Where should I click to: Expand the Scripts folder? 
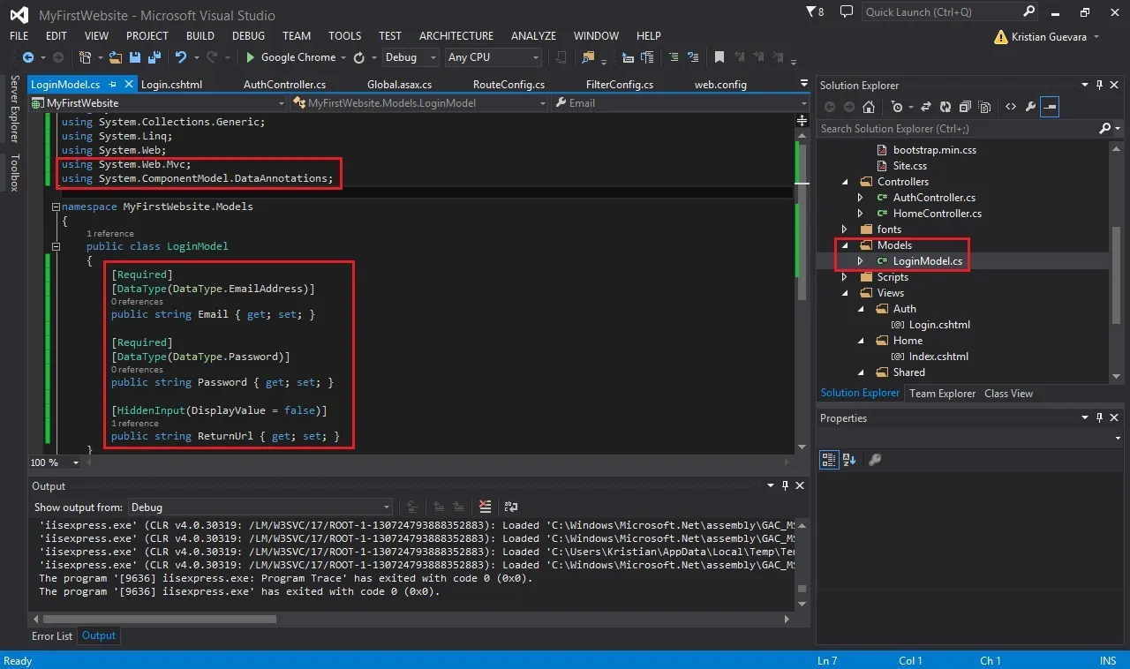(844, 277)
